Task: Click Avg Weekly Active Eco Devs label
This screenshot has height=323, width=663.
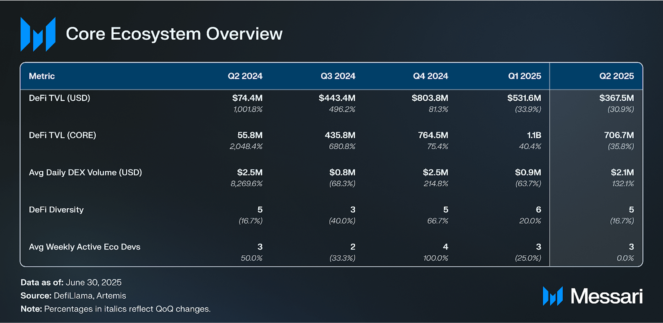Action: point(84,247)
